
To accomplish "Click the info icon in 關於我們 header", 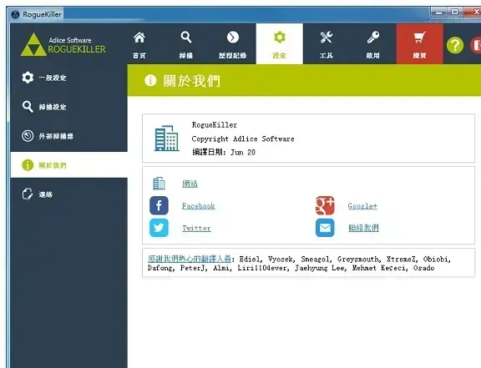I will click(150, 80).
